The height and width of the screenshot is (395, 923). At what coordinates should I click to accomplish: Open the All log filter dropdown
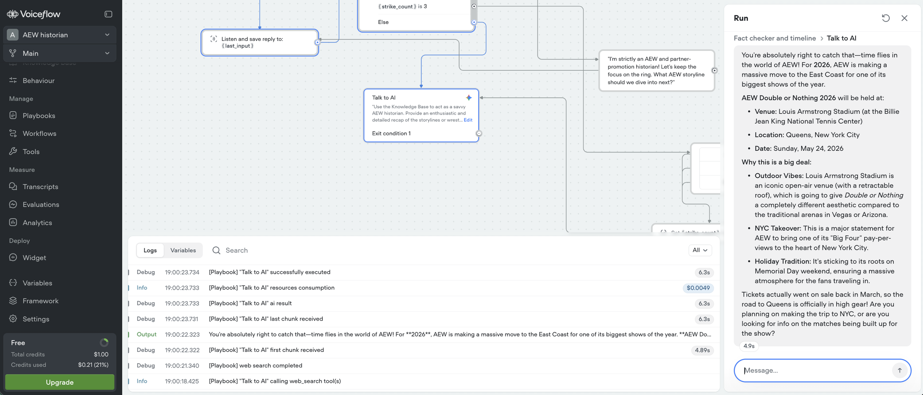click(700, 250)
